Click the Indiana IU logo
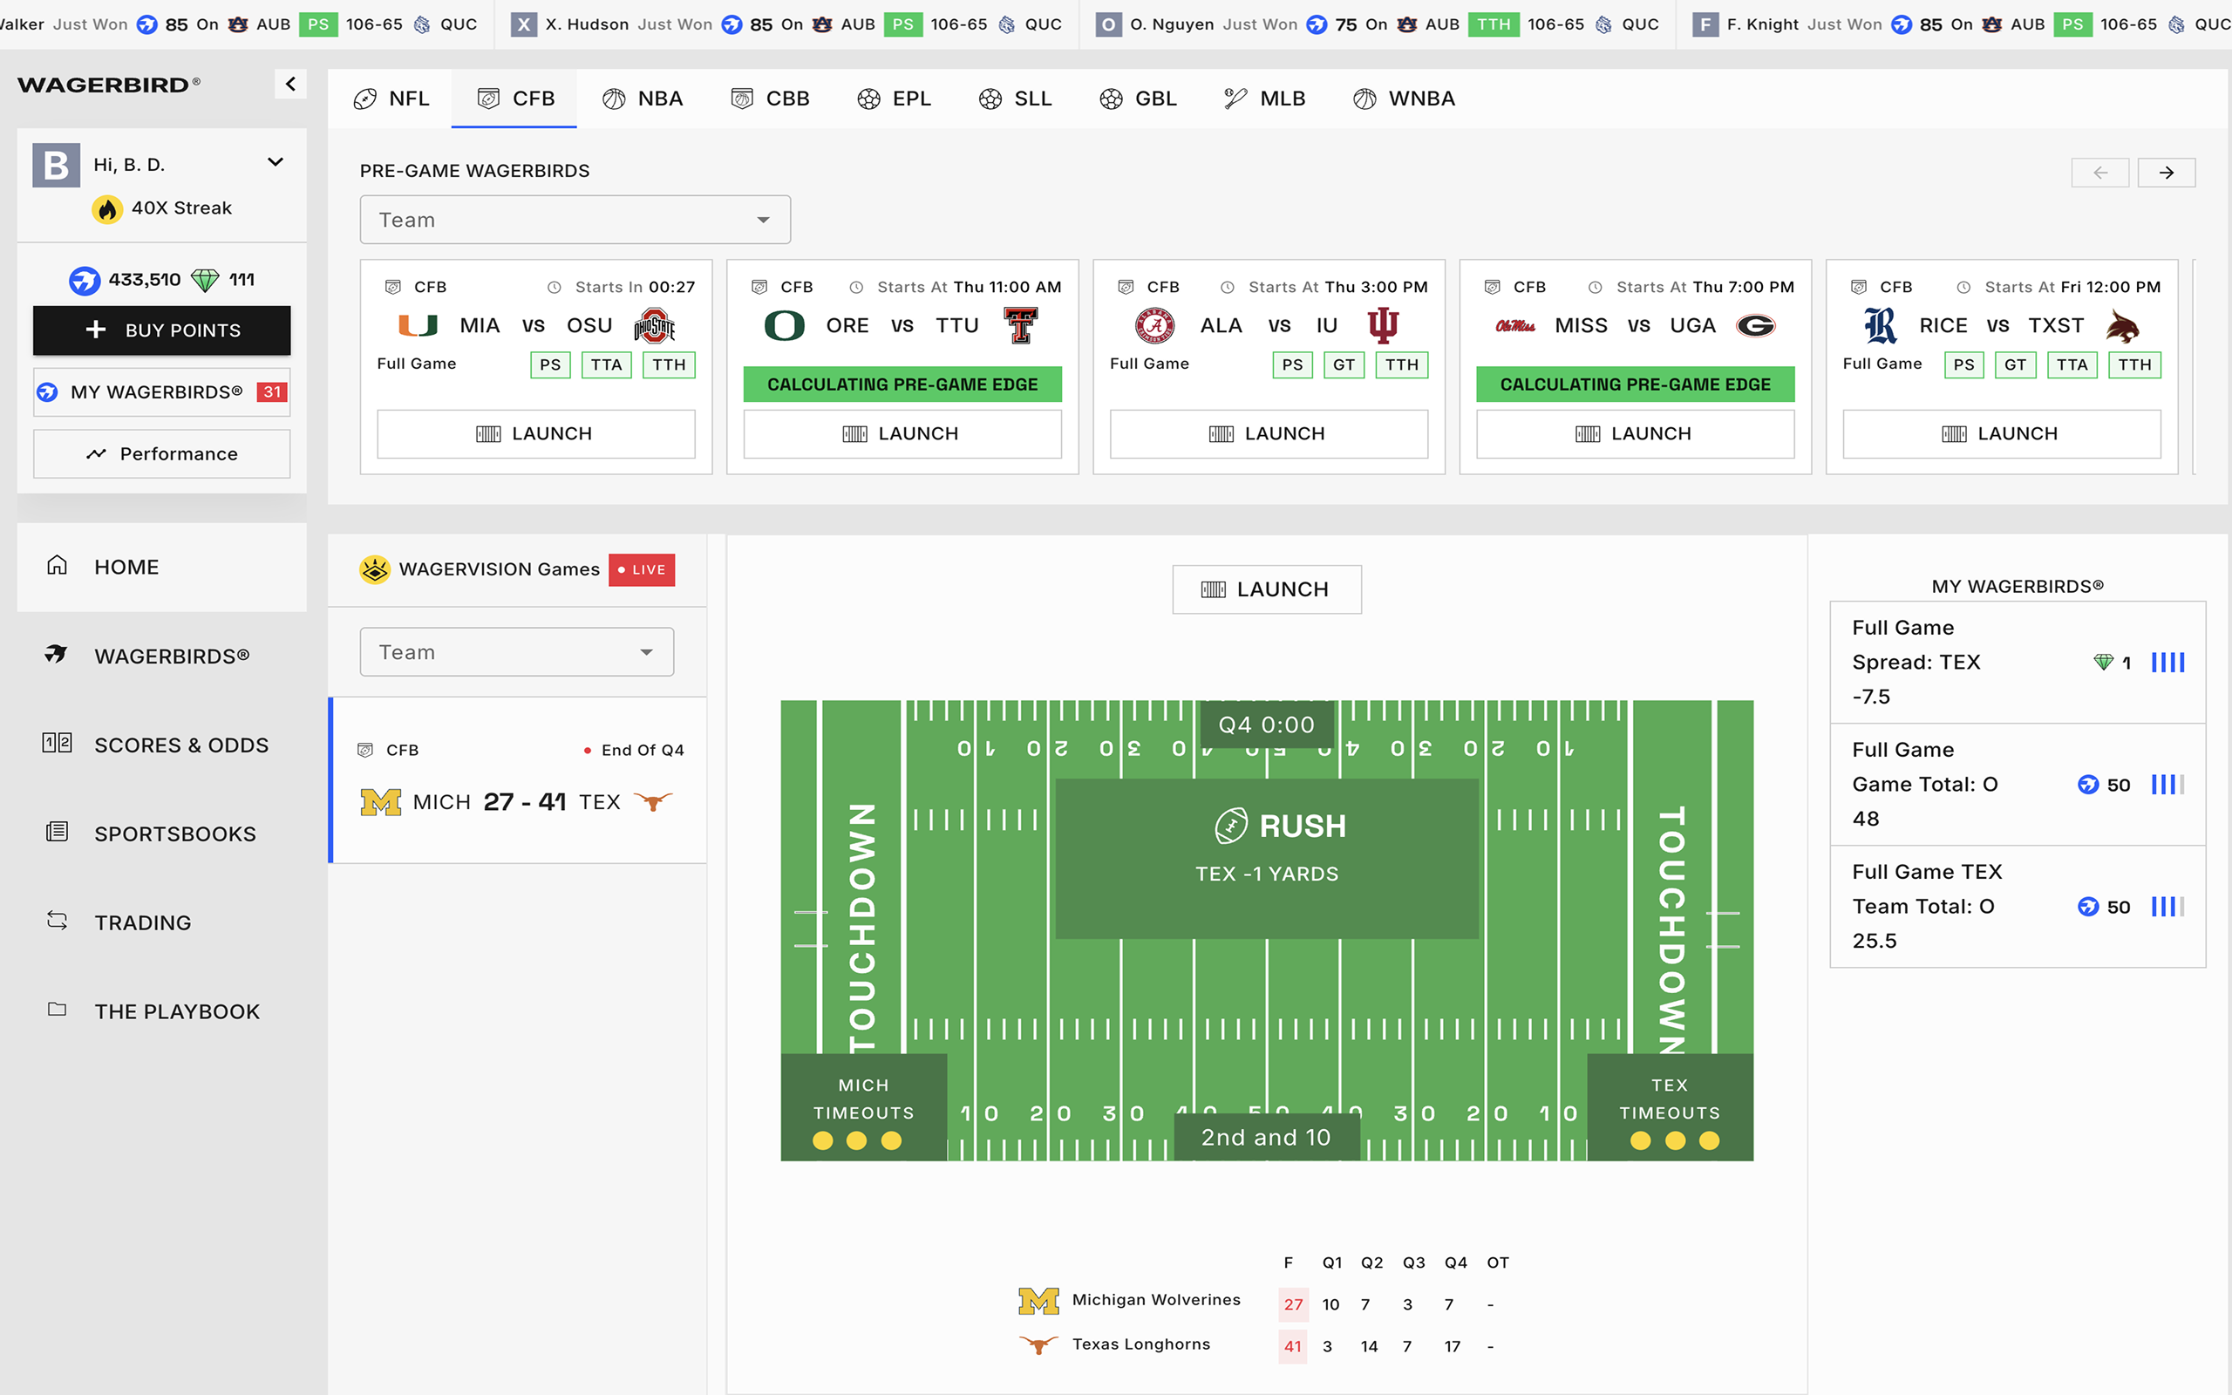Screen dimensions: 2232x1395 pyautogui.click(x=1383, y=326)
